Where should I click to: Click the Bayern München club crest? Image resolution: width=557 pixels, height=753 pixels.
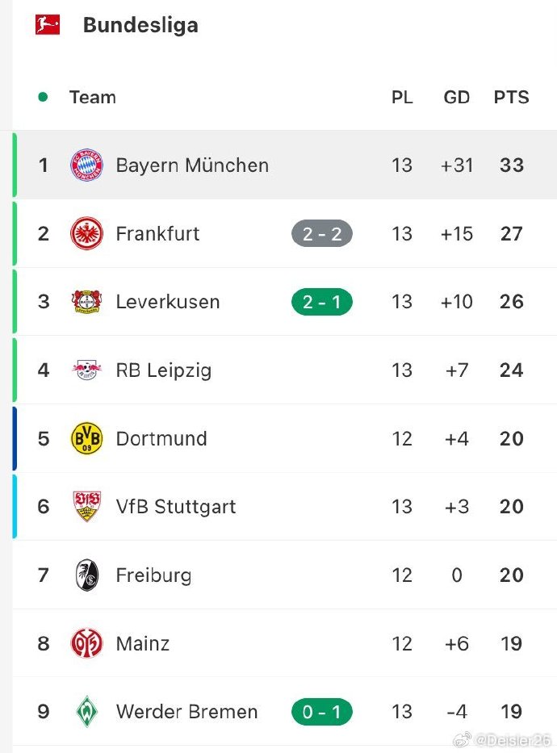[x=86, y=165]
